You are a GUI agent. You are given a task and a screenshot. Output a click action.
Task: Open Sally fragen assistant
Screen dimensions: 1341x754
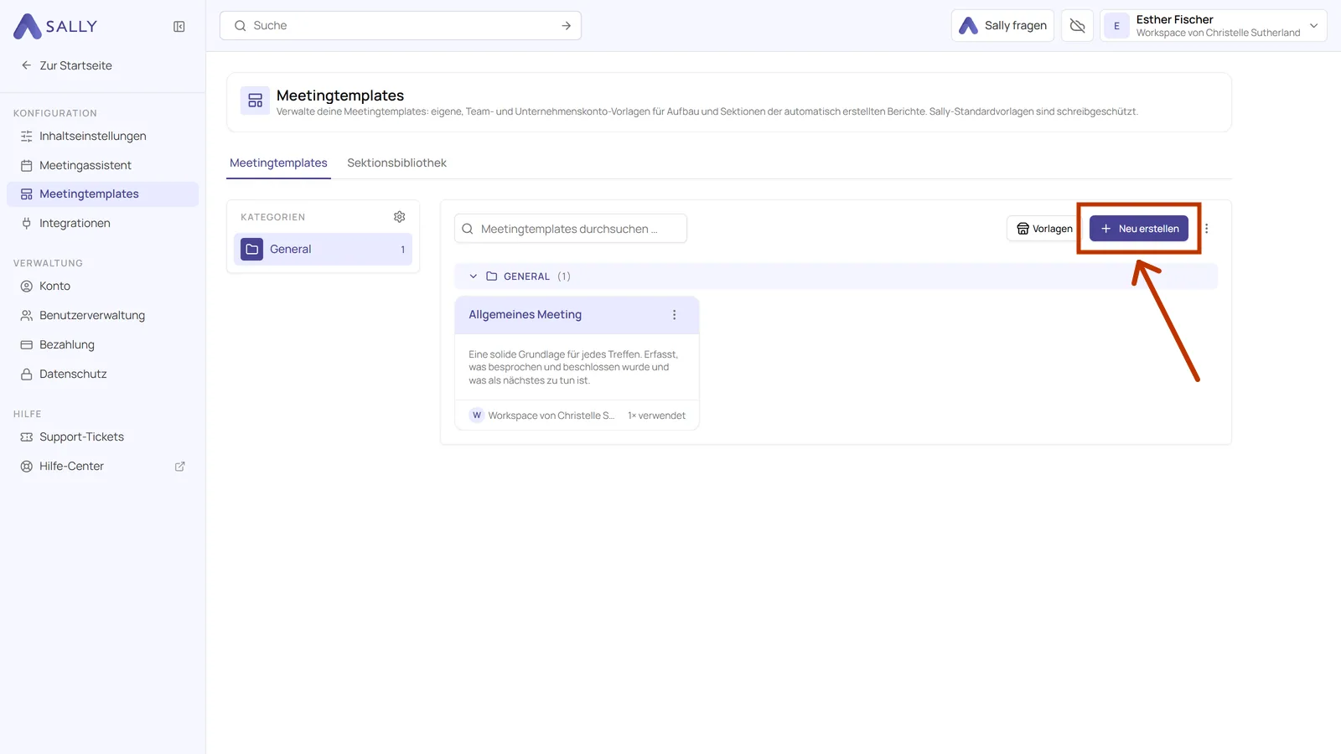[x=1002, y=26]
